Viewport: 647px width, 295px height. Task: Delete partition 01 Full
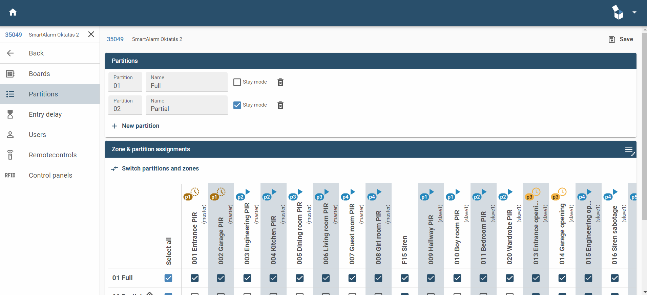click(x=280, y=82)
